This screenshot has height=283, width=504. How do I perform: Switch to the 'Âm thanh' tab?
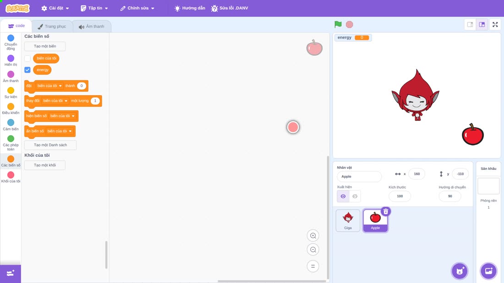pyautogui.click(x=92, y=27)
